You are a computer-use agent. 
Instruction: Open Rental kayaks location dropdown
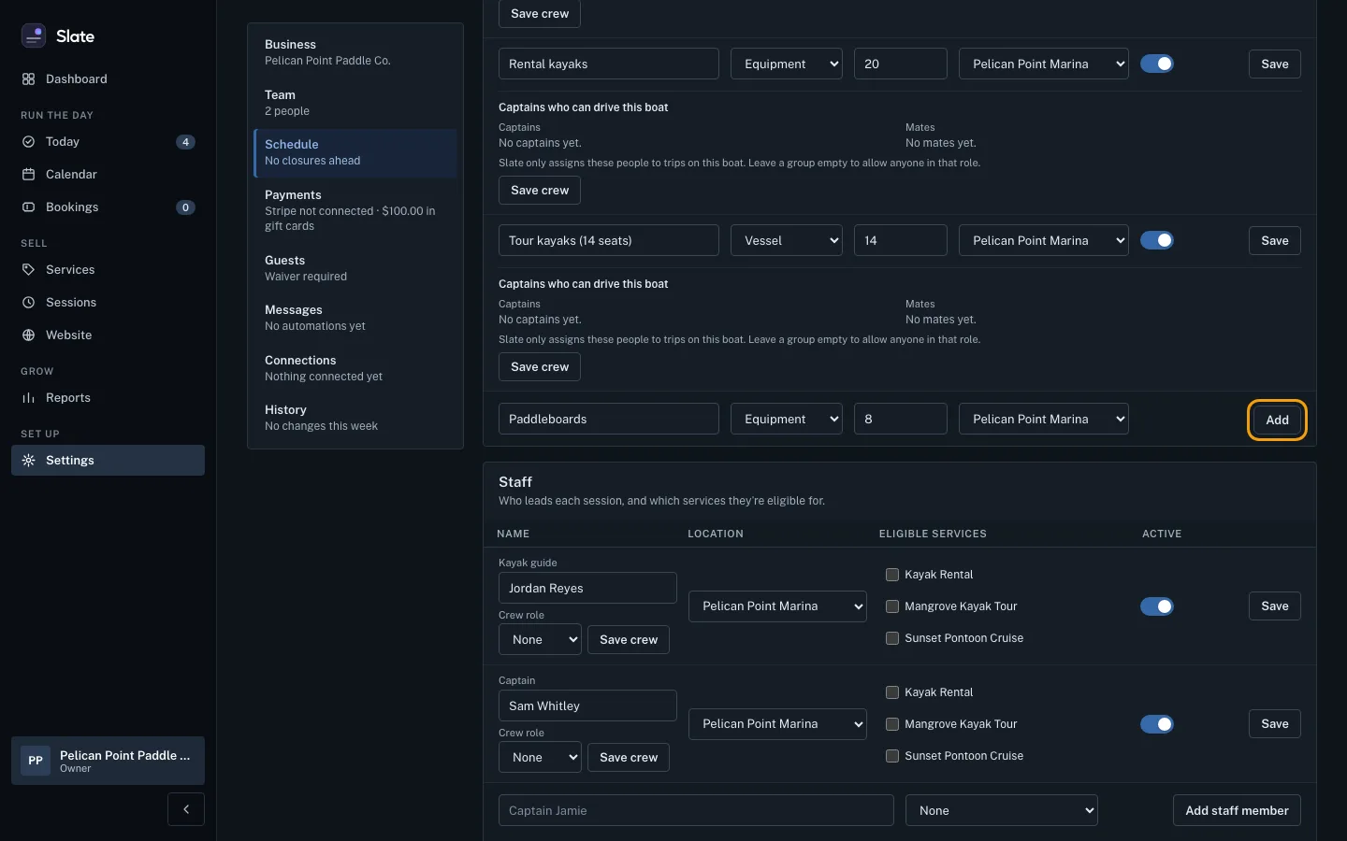(1044, 64)
